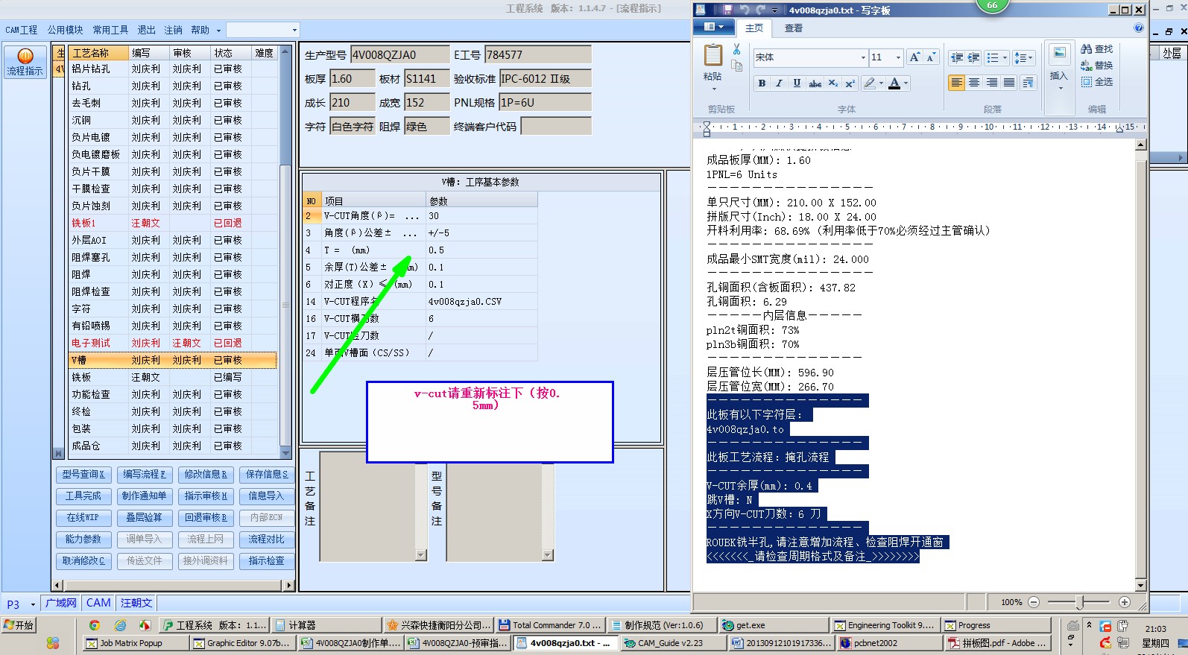Click 编写流程F button
The image size is (1188, 655).
tap(145, 474)
